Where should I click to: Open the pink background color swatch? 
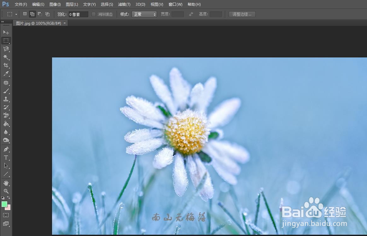tap(9, 208)
